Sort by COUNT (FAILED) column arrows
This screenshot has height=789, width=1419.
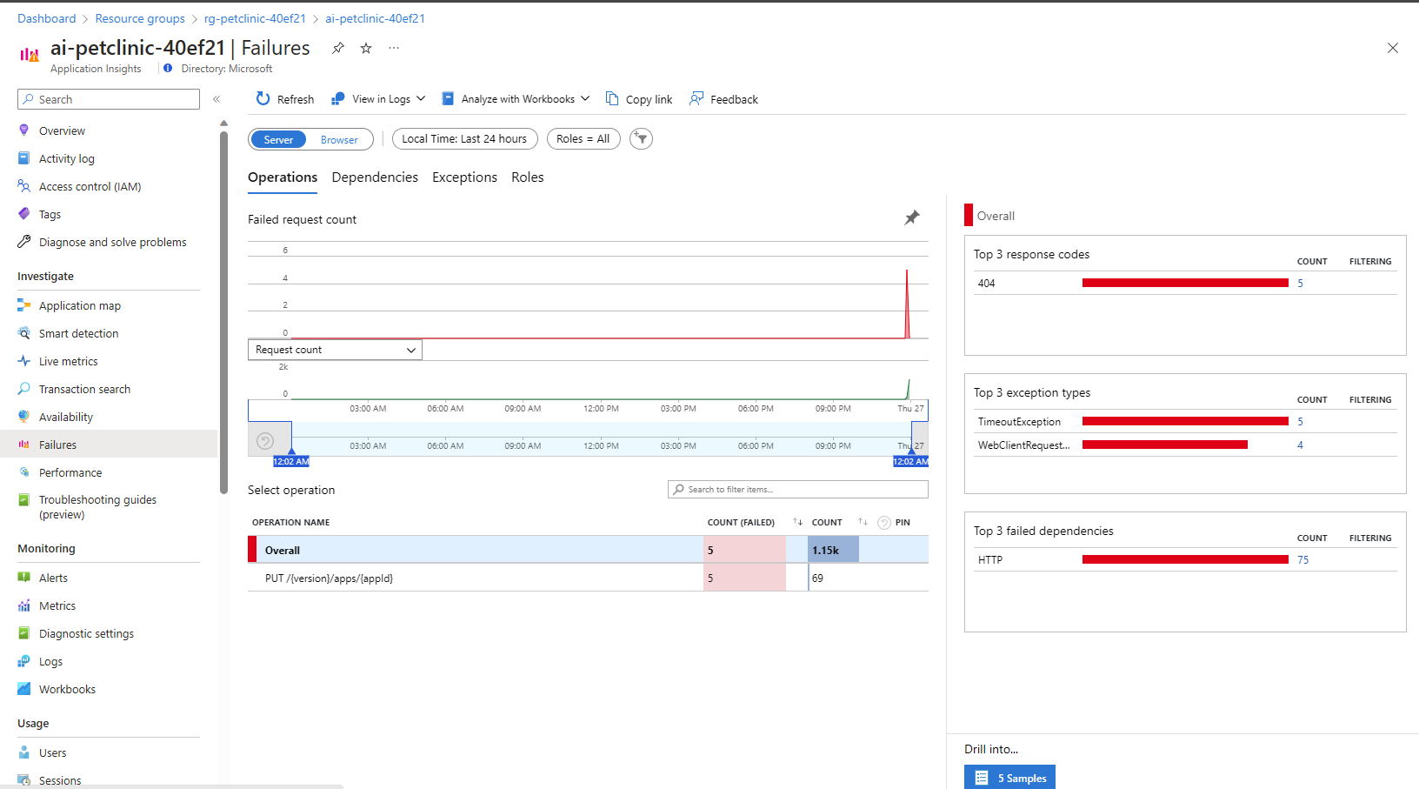tap(797, 522)
